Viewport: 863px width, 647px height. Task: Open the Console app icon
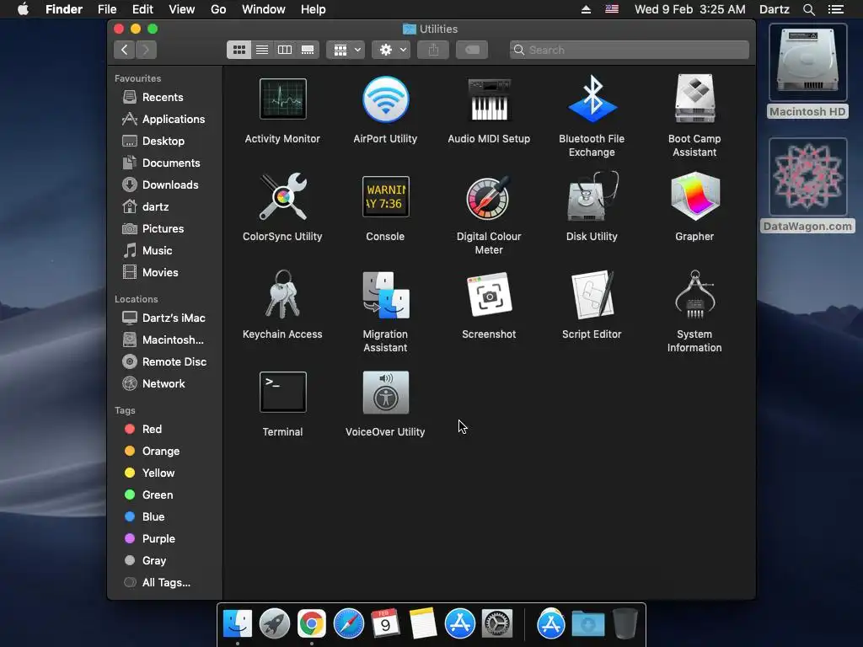coord(385,196)
